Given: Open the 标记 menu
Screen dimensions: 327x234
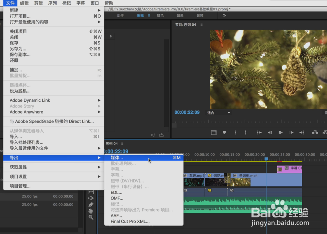Looking at the screenshot, I should [66, 3].
